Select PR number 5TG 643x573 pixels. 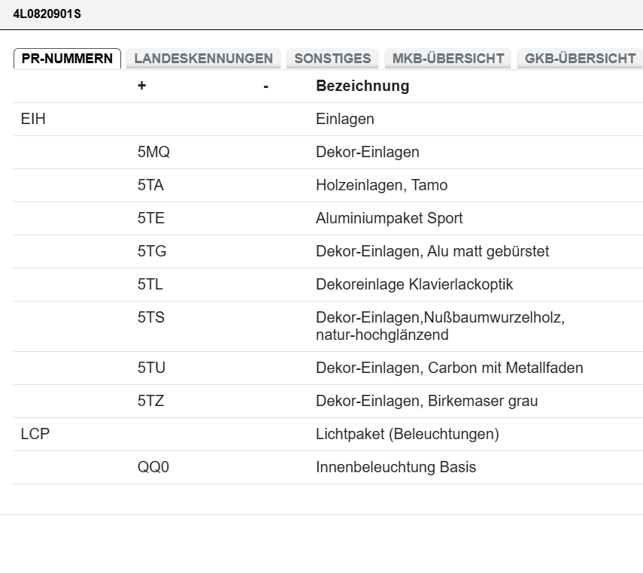pyautogui.click(x=152, y=251)
